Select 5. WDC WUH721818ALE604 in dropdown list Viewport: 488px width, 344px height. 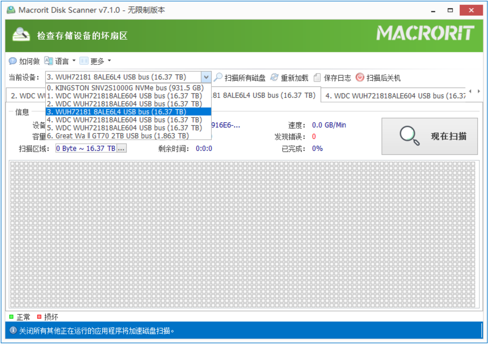[x=128, y=127]
